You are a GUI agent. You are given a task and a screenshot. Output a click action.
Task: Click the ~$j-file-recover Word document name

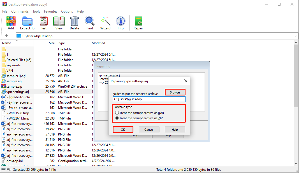coord(19,102)
